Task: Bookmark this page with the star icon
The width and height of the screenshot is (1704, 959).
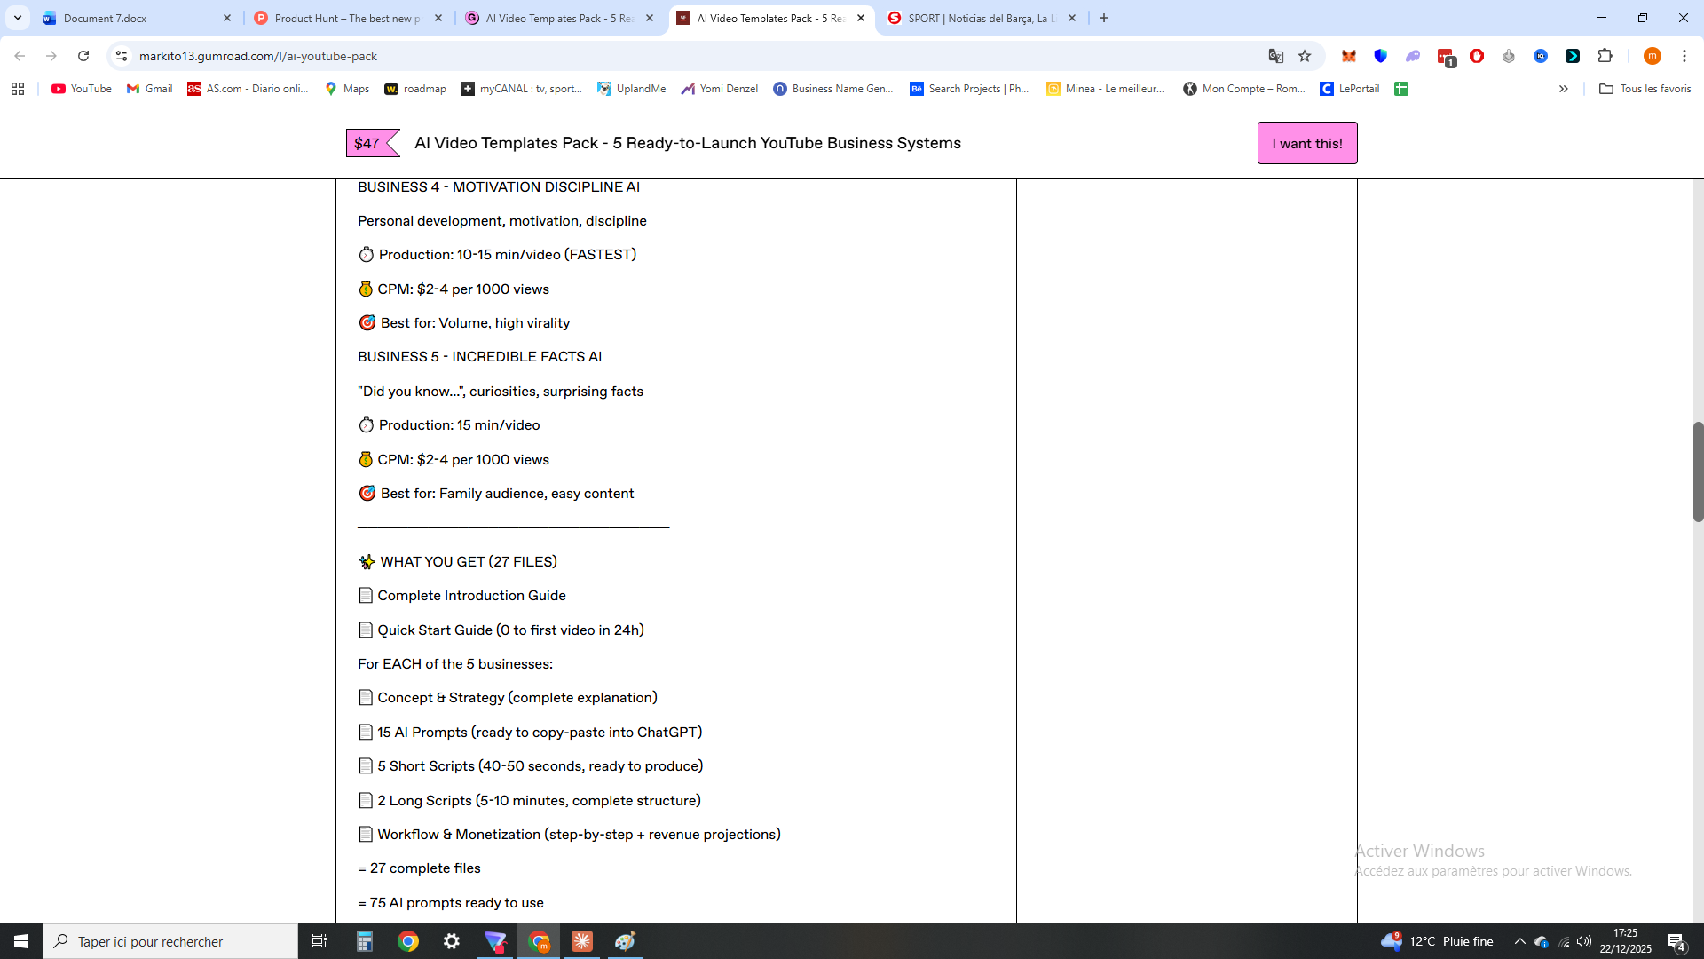Action: [1305, 56]
